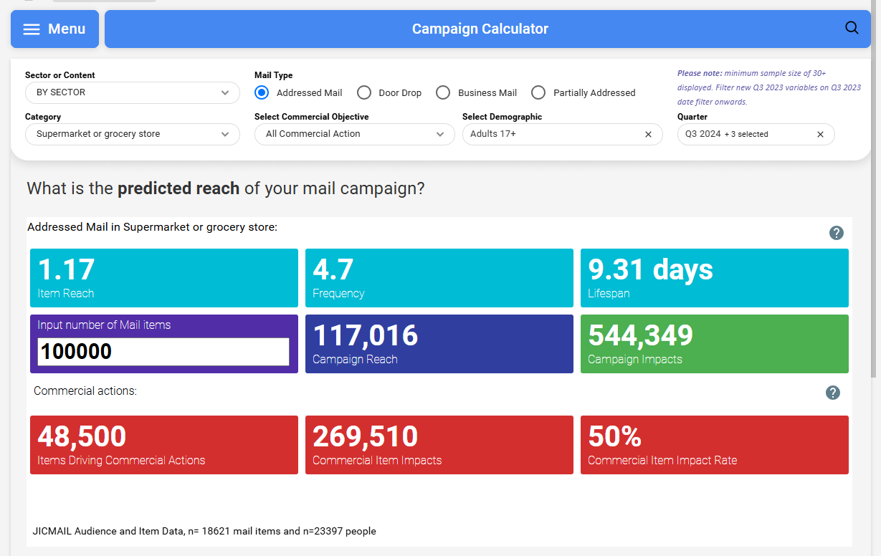Click the number of Mail items field

coord(163,352)
